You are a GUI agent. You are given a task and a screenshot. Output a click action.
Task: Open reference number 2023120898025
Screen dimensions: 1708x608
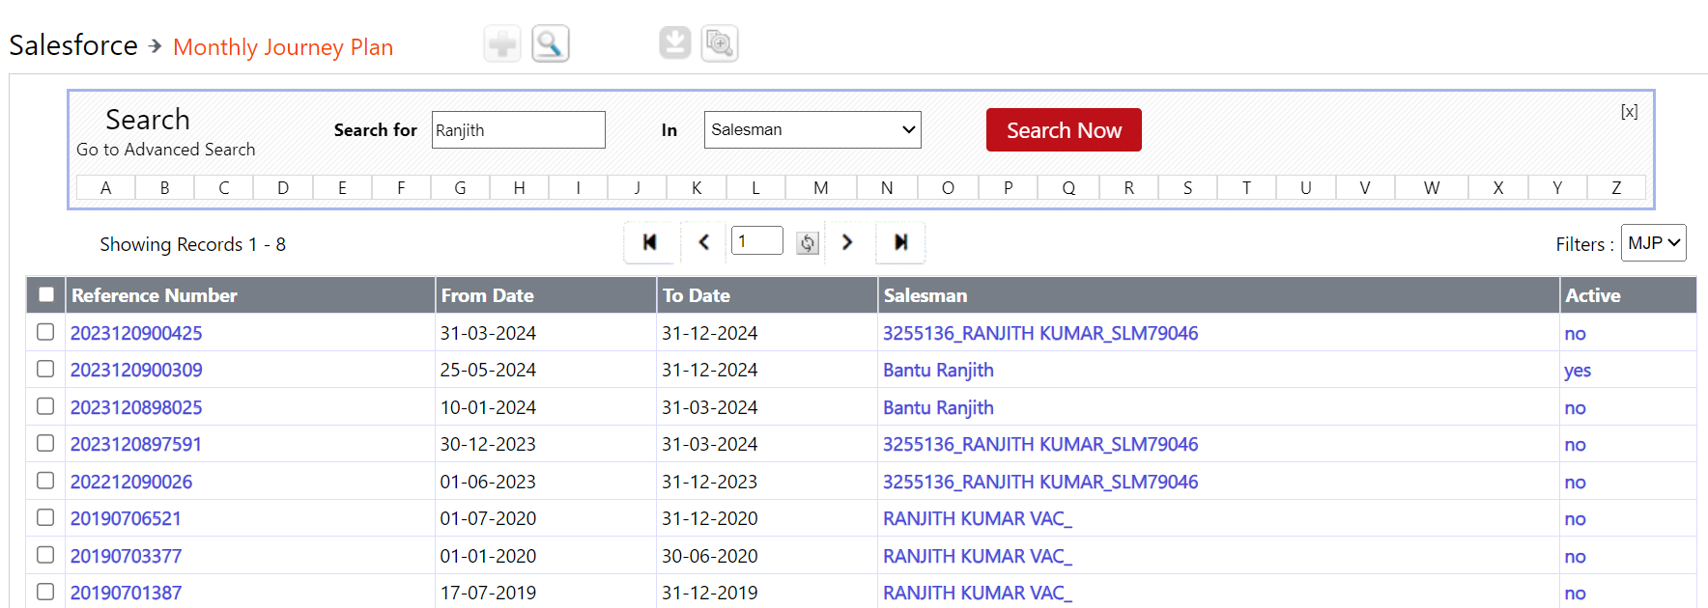pyautogui.click(x=136, y=407)
